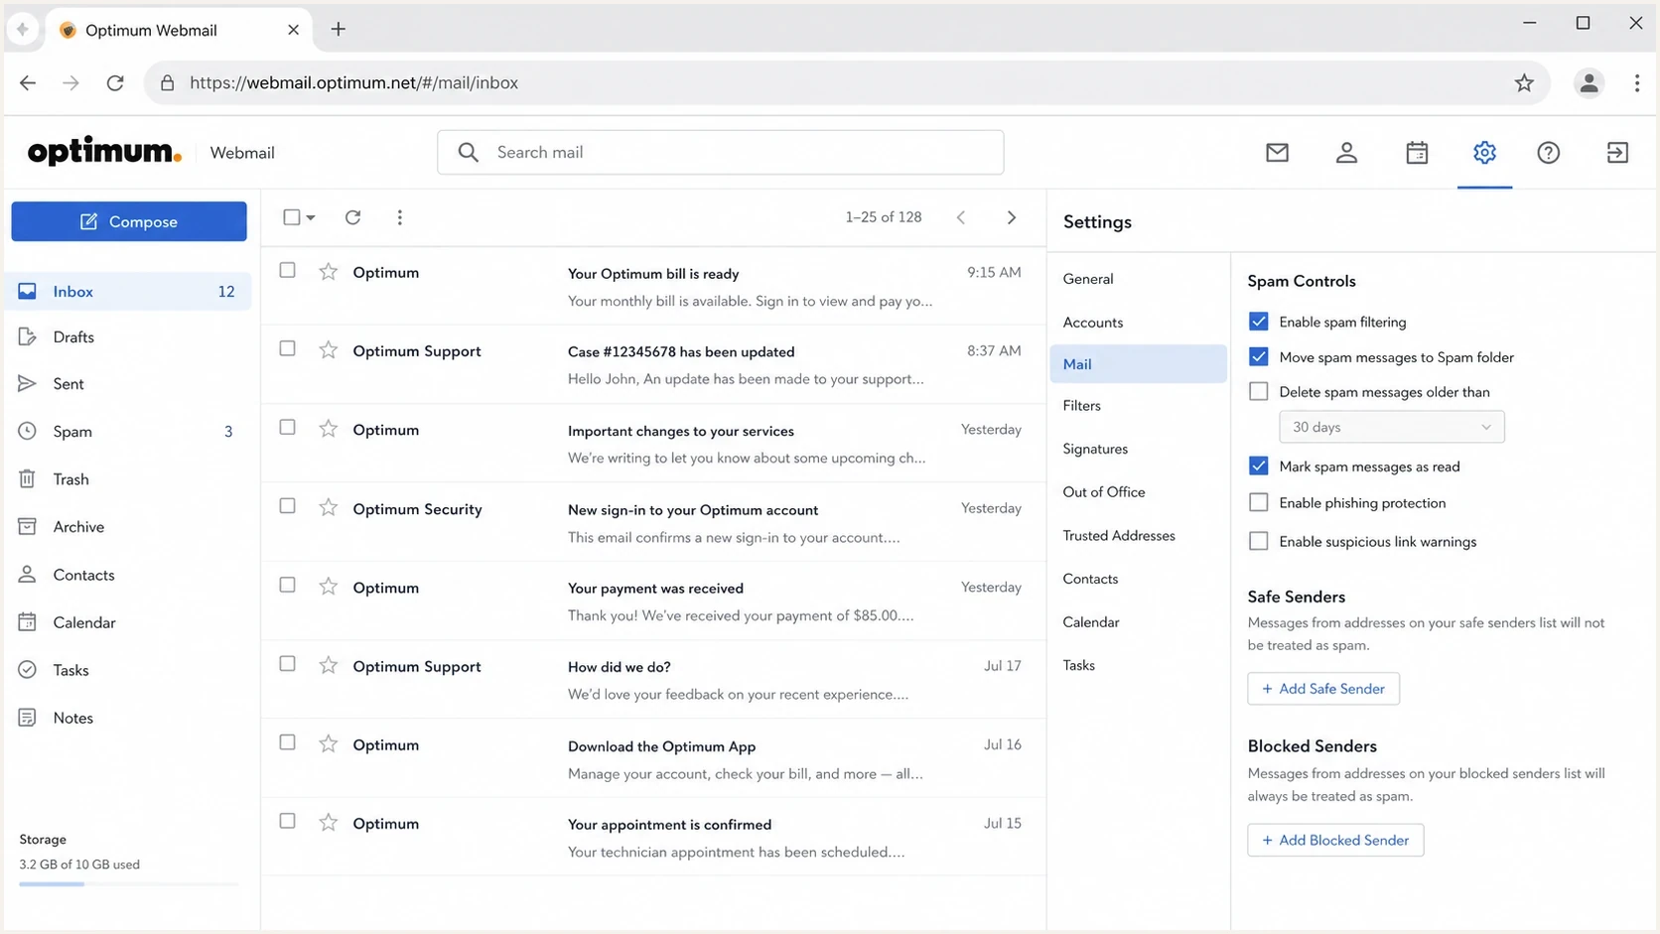The image size is (1660, 934).
Task: Star the 'Your appointment is confirmed' email
Action: point(328,822)
